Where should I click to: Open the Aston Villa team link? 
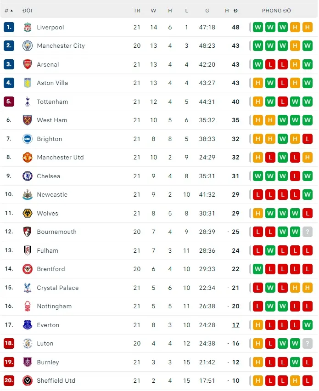point(52,83)
